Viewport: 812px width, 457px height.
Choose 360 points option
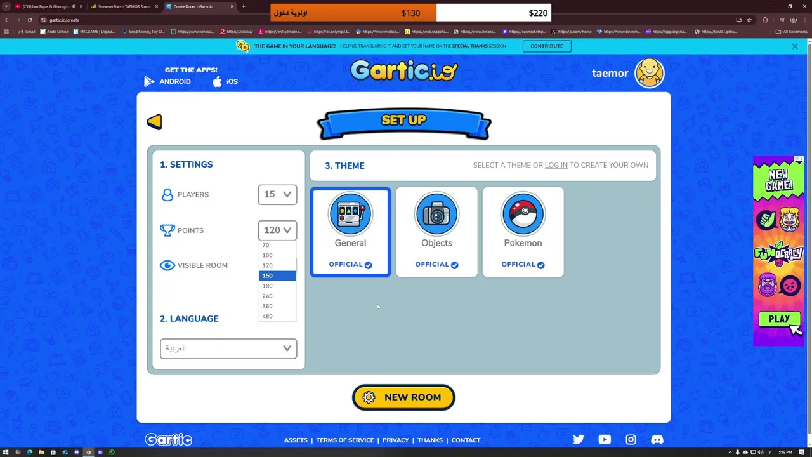pos(277,306)
